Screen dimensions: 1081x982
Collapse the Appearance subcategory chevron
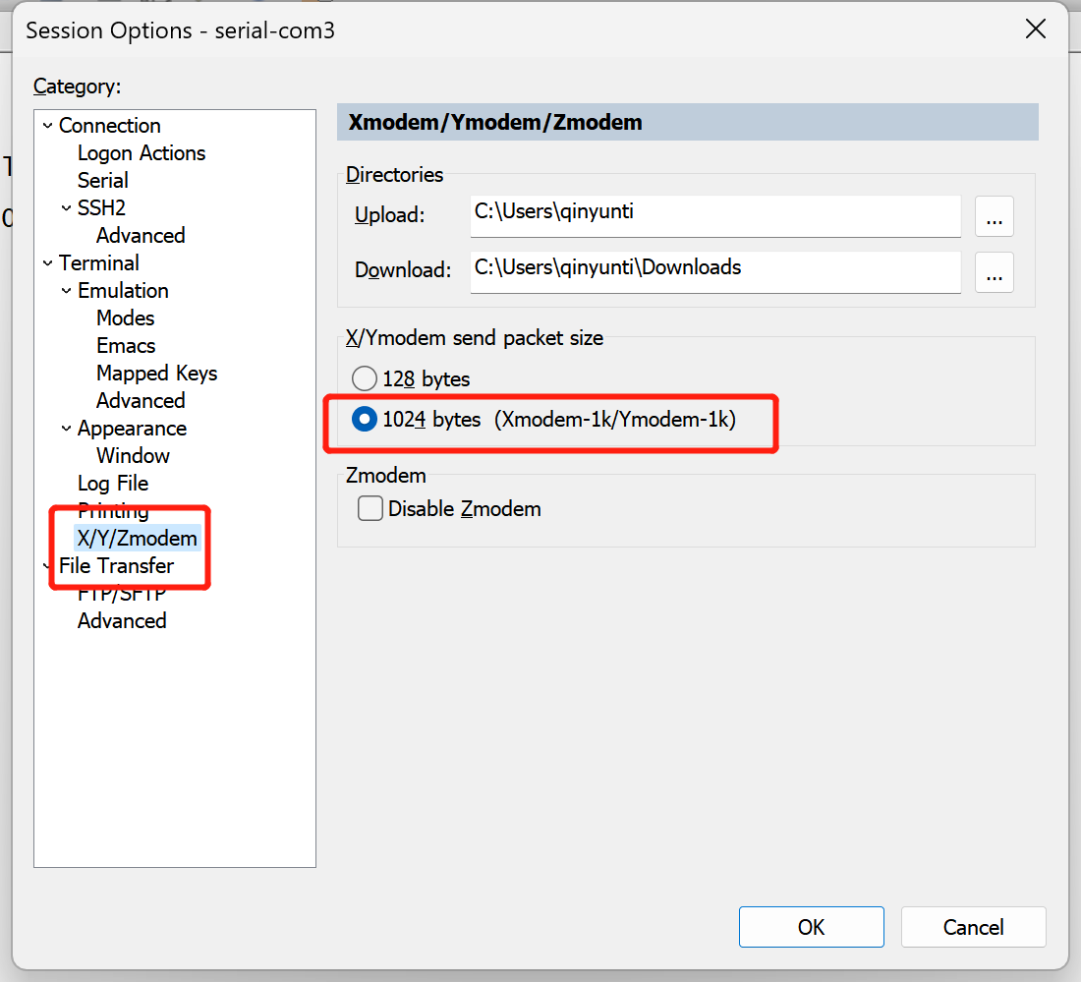pyautogui.click(x=66, y=429)
